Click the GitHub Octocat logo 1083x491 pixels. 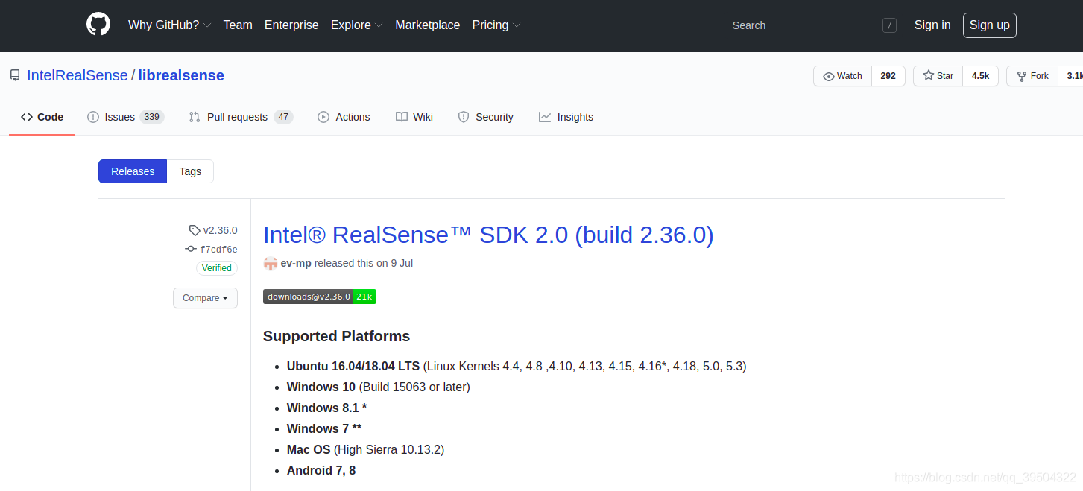[x=98, y=23]
